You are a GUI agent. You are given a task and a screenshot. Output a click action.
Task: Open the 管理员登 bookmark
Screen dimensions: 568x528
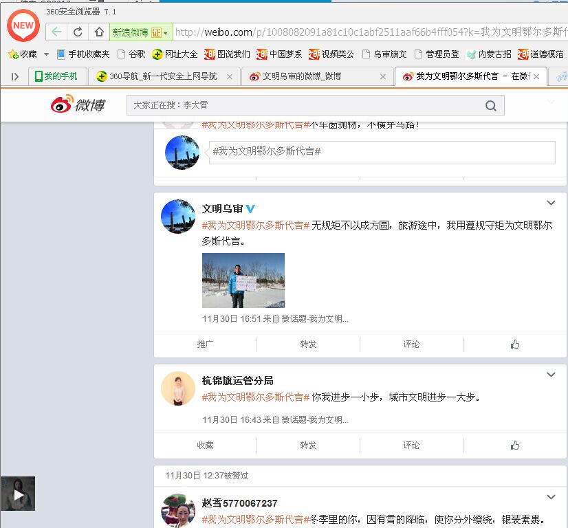(x=437, y=54)
